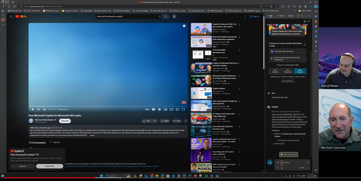Open more actions beside Save button
The image size is (361, 181).
tap(185, 121)
